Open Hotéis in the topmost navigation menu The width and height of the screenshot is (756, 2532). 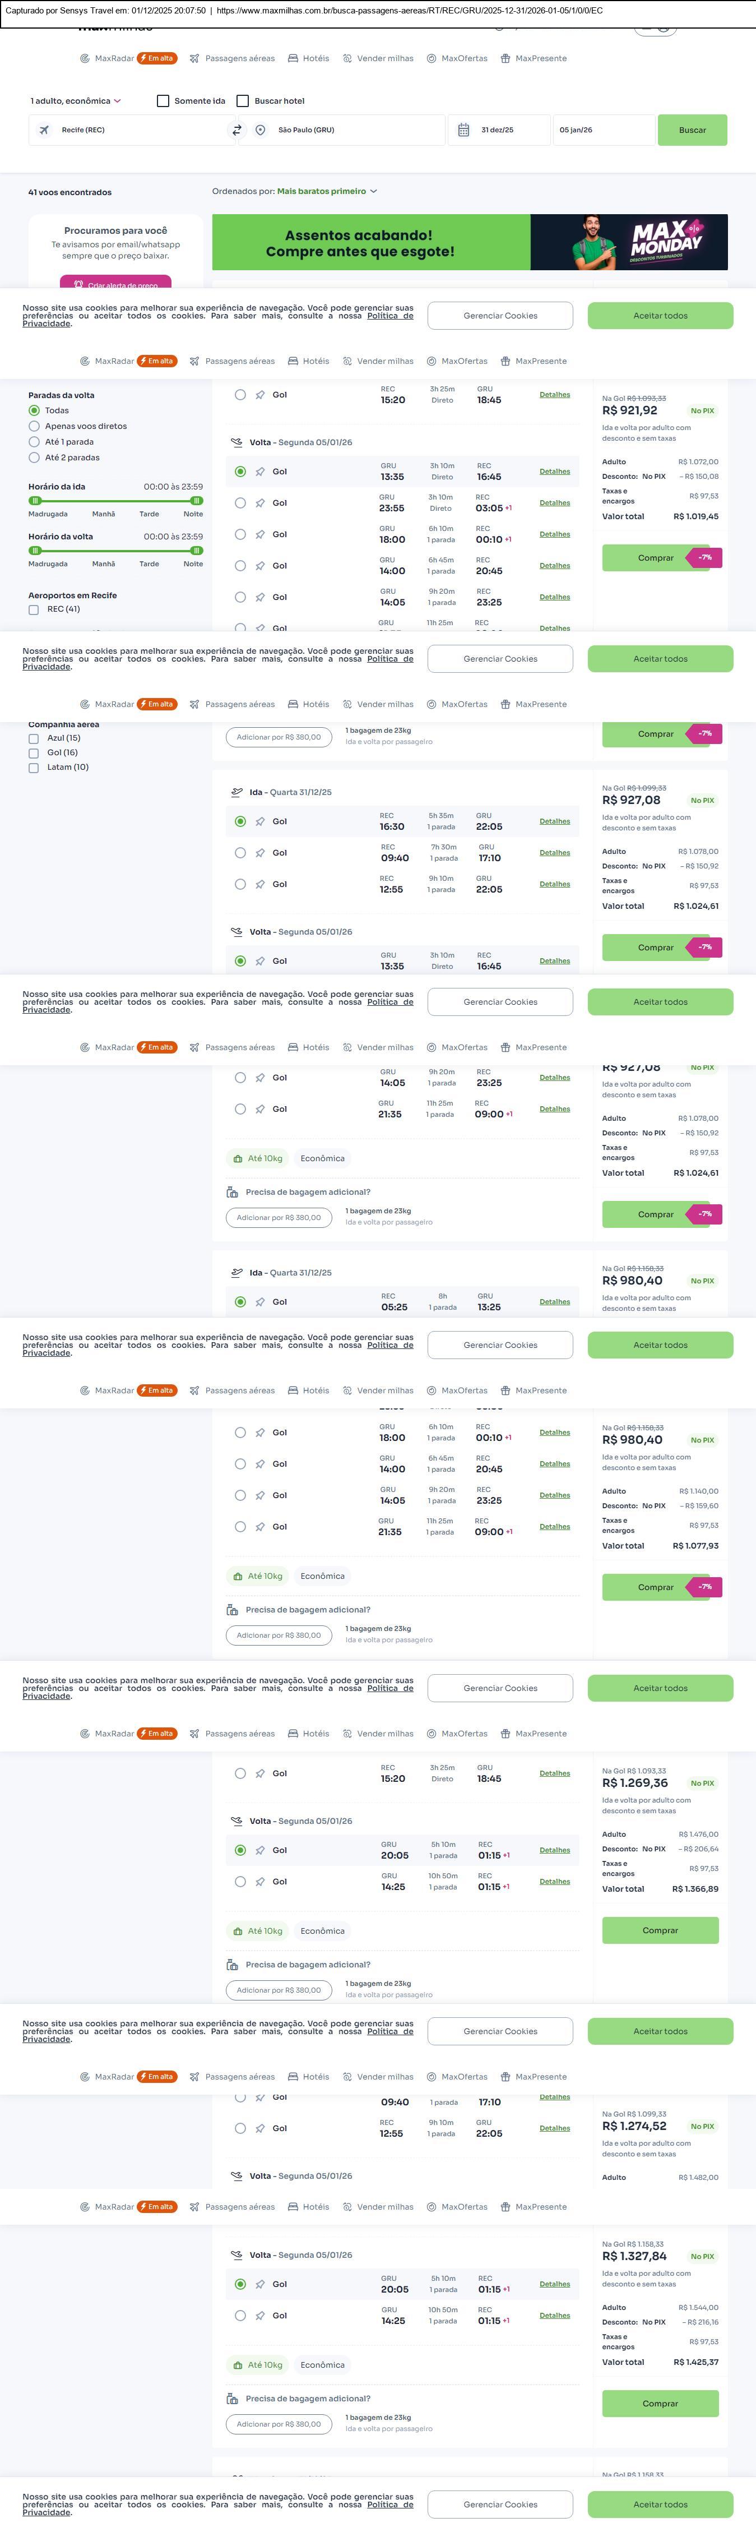pos(309,58)
